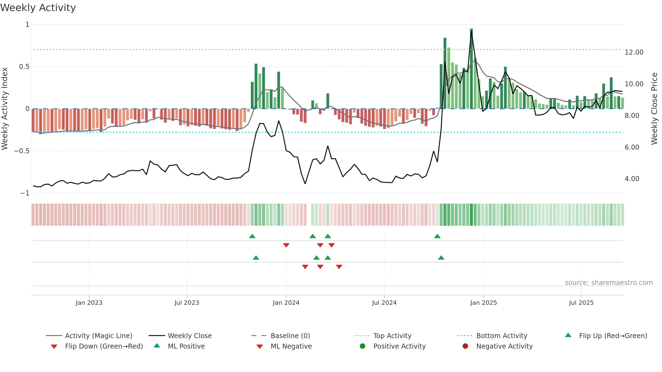
Task: Toggle the ML Positive legend entry
Action: point(179,346)
